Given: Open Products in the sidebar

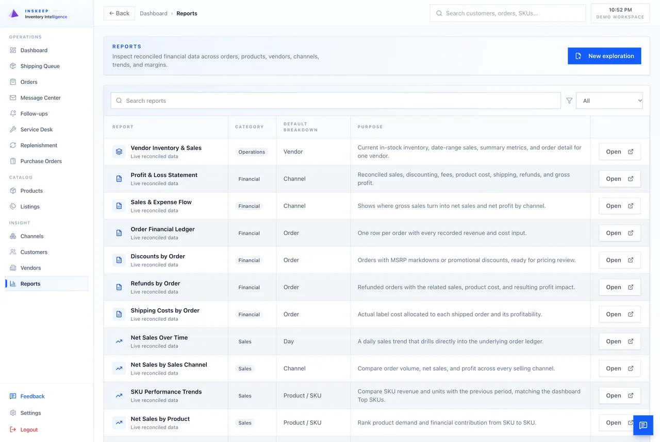Looking at the screenshot, I should (x=46, y=191).
